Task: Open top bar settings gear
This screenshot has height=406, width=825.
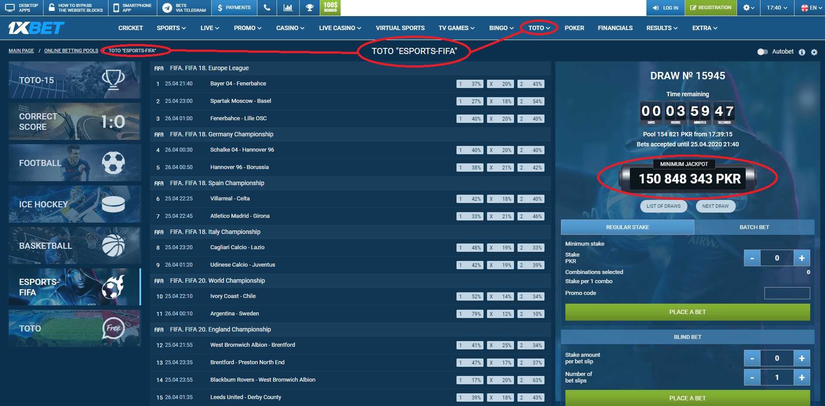Action: (748, 8)
